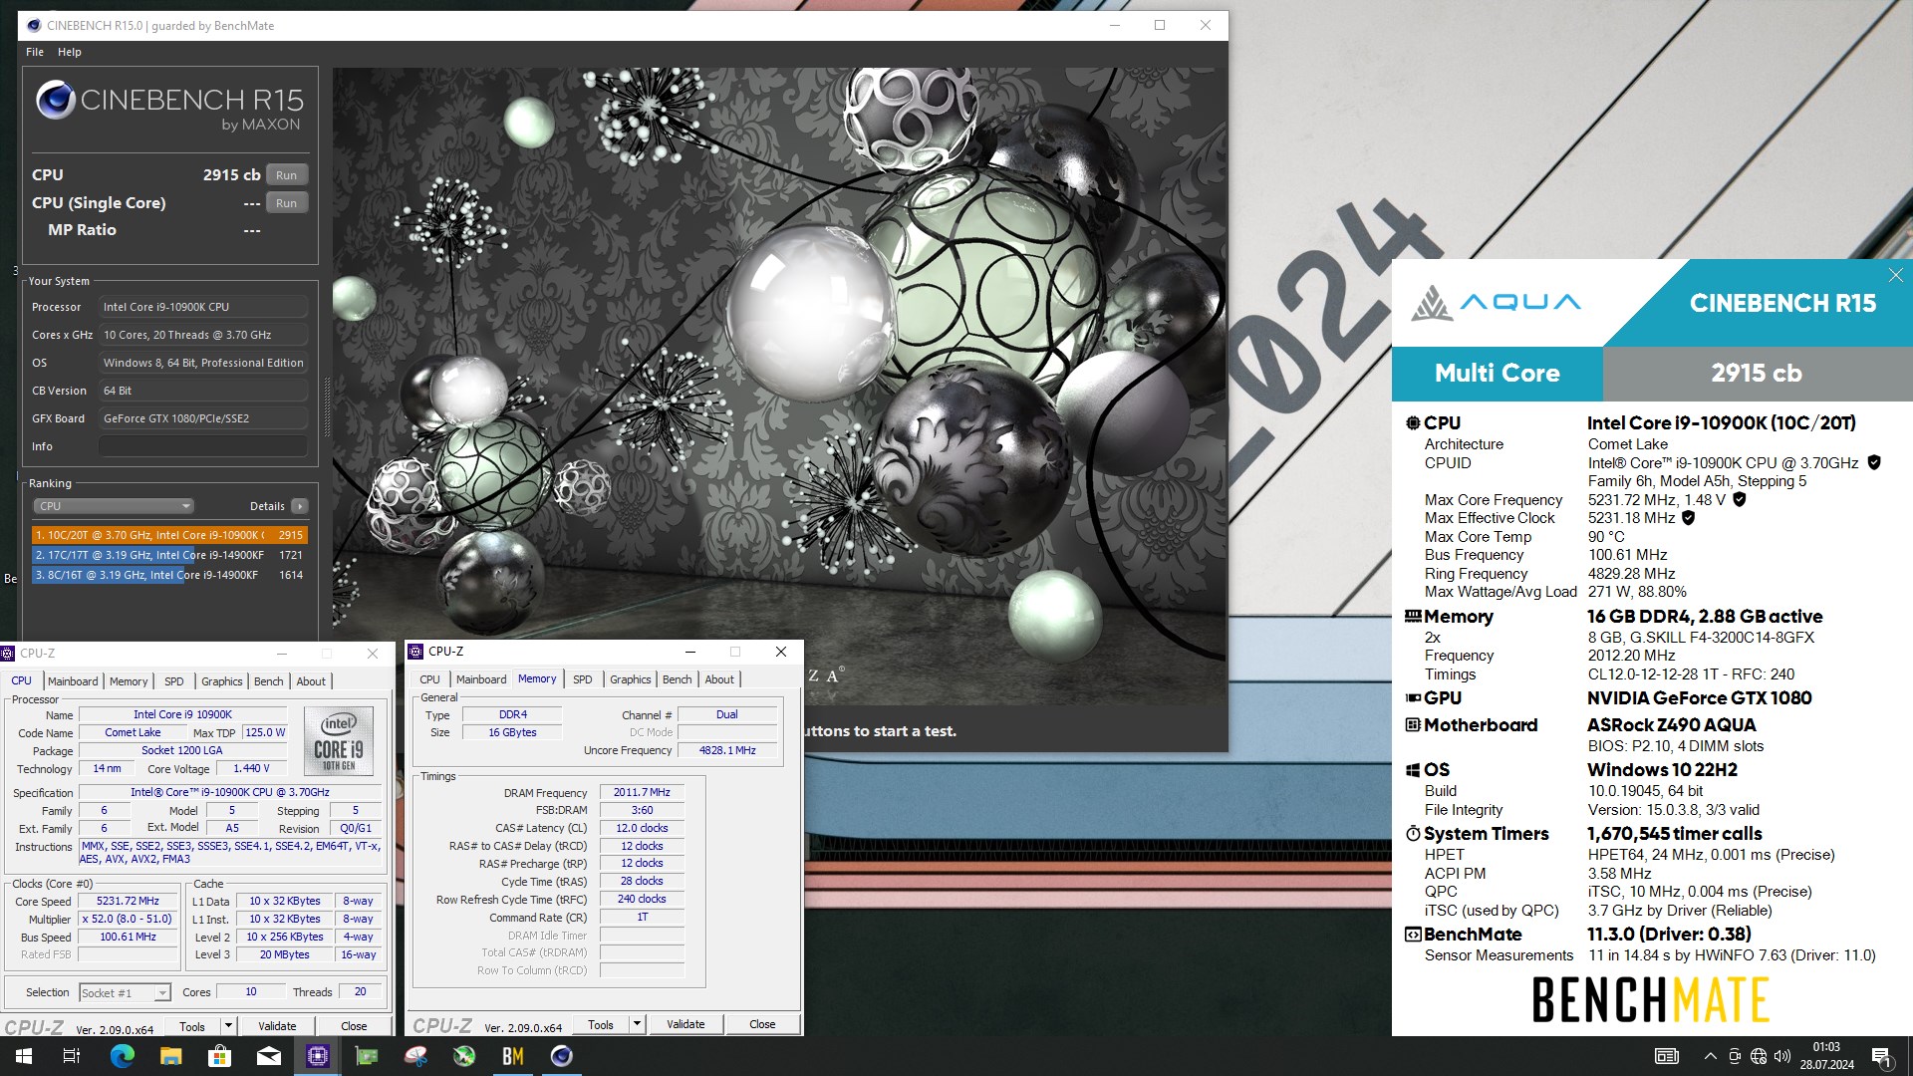Open the Mail app taskbar icon
The width and height of the screenshot is (1913, 1076).
268,1056
